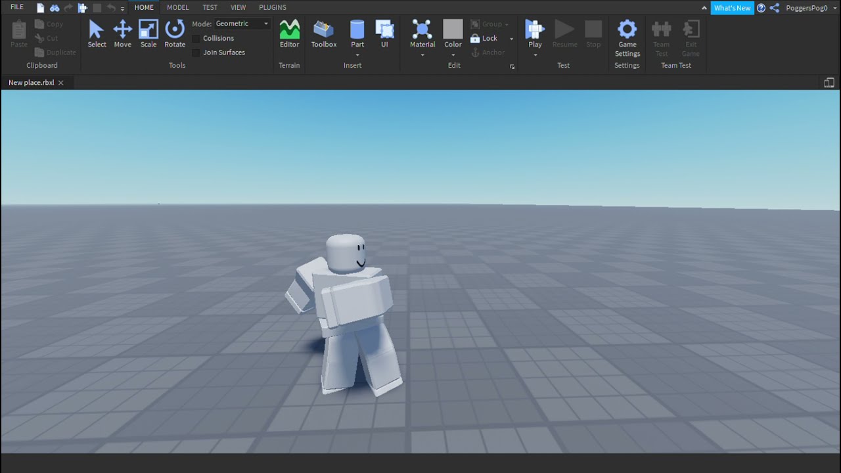This screenshot has height=473, width=841.
Task: Click the Paste clipboard icon
Action: (x=19, y=34)
